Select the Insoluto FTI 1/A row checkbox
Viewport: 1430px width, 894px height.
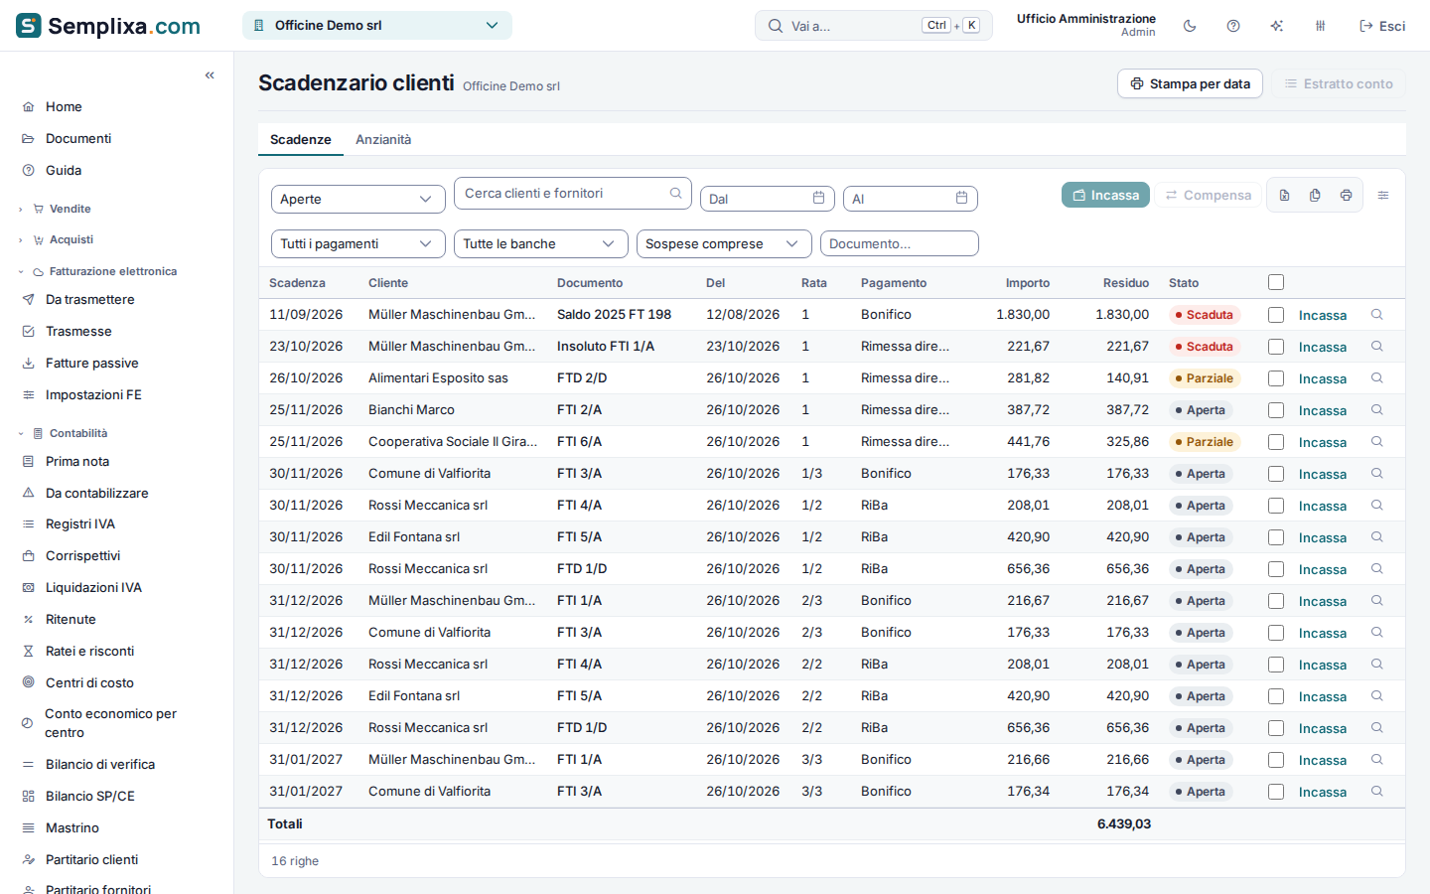1276,347
